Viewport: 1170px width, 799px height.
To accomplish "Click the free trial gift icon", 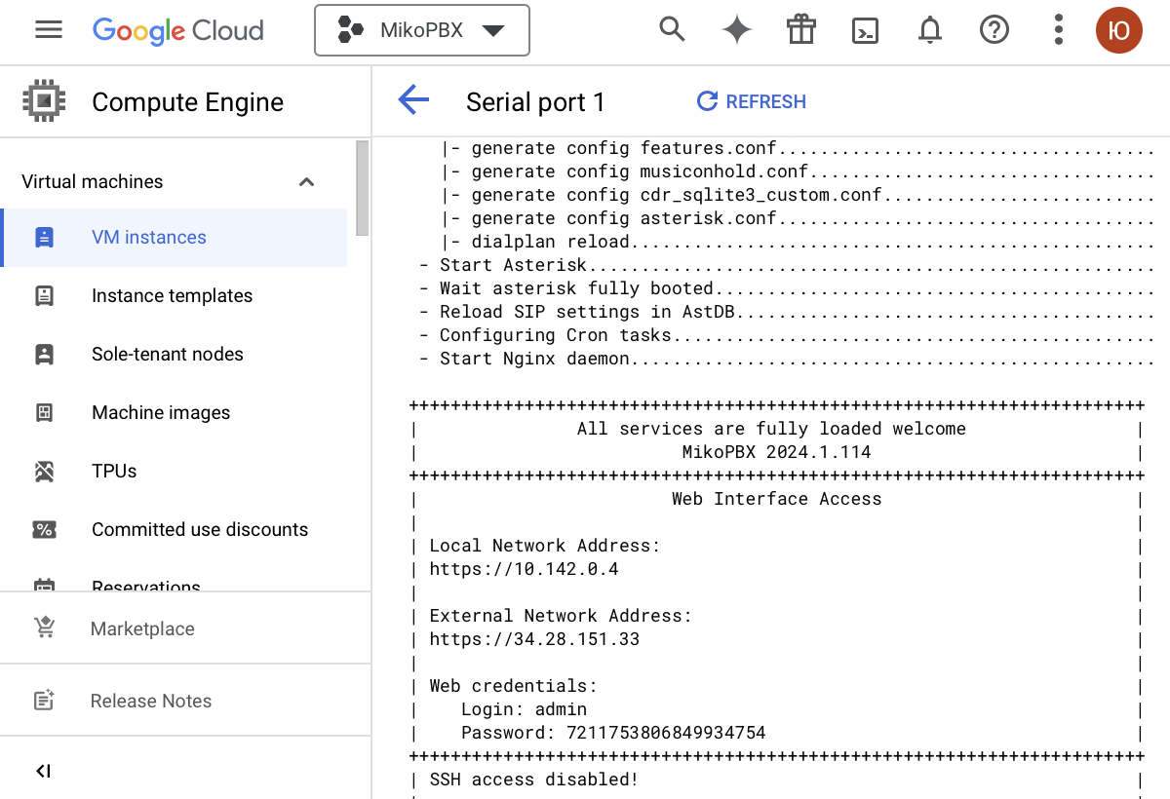I will [800, 30].
